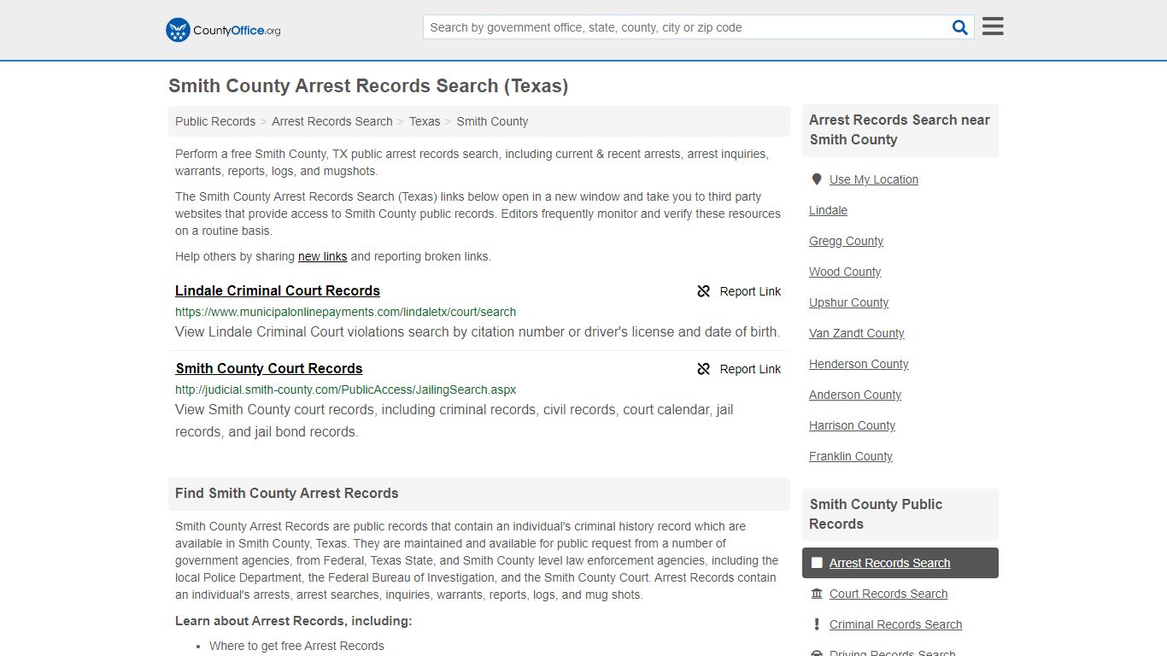Open Lindale nearby link
The height and width of the screenshot is (656, 1167).
tap(829, 210)
